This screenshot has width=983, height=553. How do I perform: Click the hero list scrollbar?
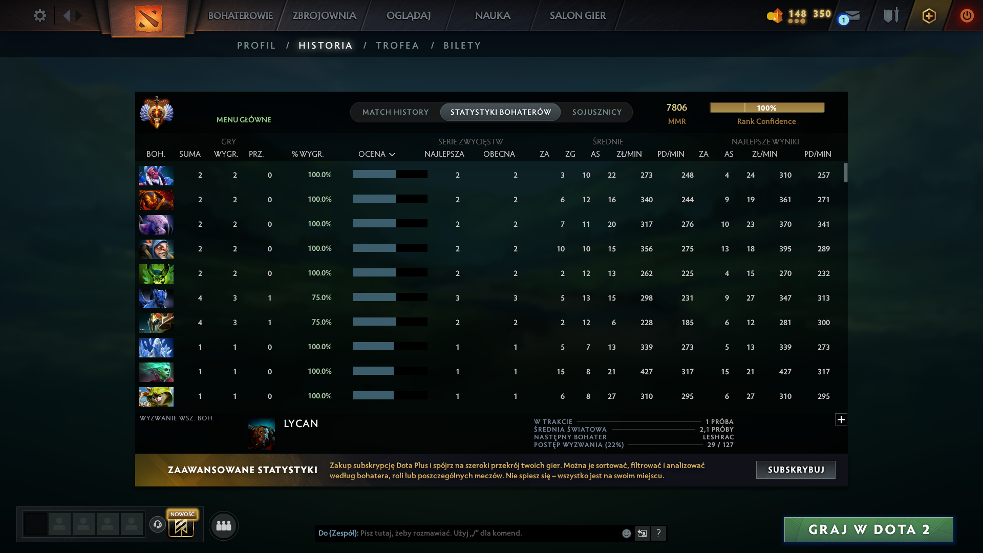coord(845,173)
